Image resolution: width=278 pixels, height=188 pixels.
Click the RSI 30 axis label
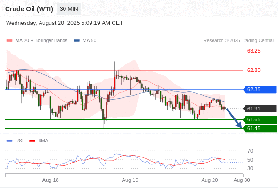[x=250, y=168]
